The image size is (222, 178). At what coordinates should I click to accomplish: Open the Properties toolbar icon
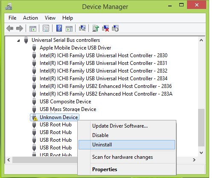tap(46, 28)
